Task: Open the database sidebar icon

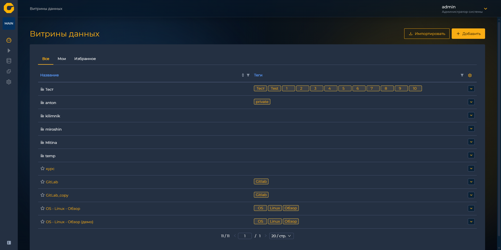Action: pos(9,61)
